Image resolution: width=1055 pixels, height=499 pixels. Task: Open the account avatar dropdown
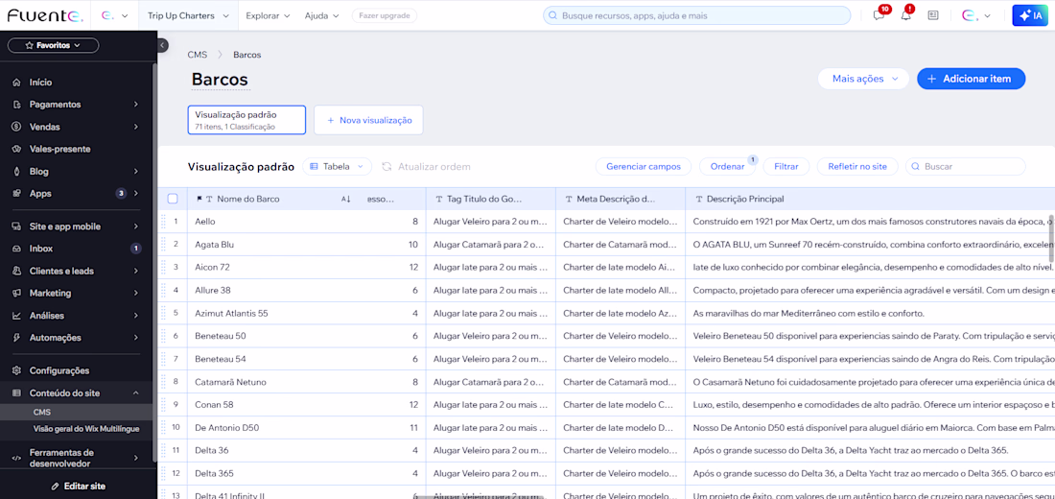pyautogui.click(x=978, y=14)
